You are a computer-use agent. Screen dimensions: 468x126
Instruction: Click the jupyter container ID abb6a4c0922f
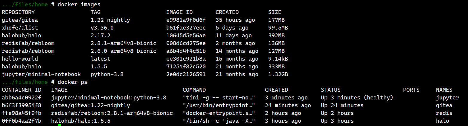(21, 98)
